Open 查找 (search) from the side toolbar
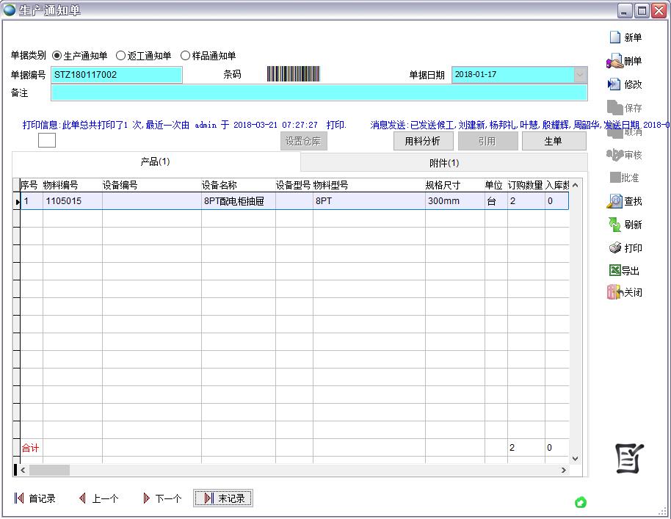This screenshot has height=519, width=671. click(x=614, y=201)
